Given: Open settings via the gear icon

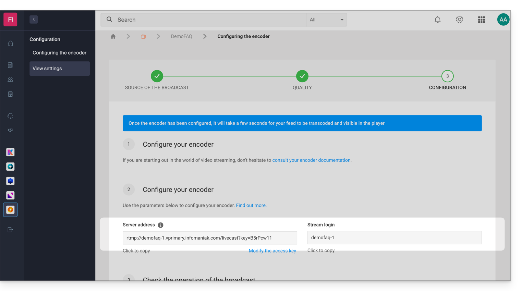Looking at the screenshot, I should click(x=459, y=20).
